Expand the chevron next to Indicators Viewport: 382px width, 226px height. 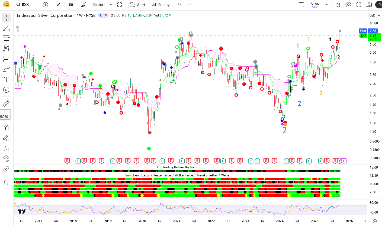(x=111, y=5)
